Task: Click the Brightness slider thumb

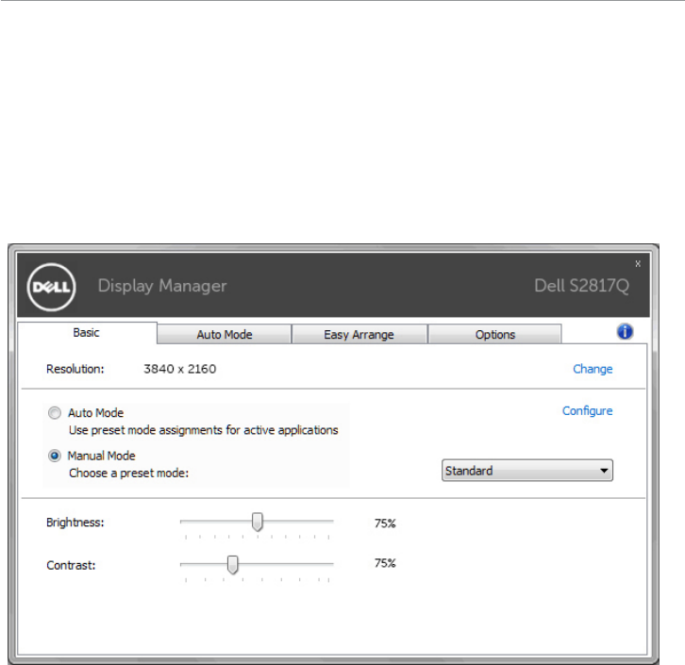Action: point(258,523)
